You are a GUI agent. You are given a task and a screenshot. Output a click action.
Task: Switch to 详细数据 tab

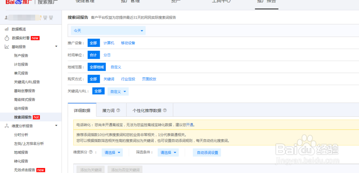[x=82, y=110]
